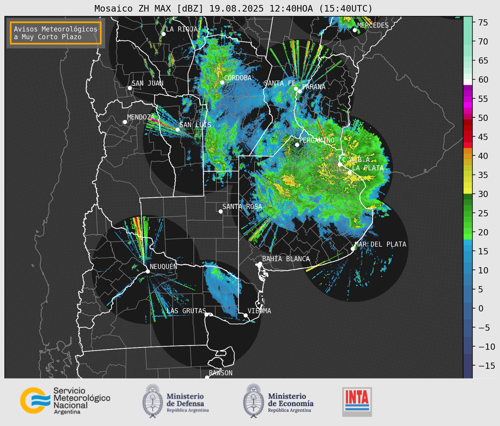Click the Ministerio de Defensa emblem
The width and height of the screenshot is (500, 426).
point(153,401)
